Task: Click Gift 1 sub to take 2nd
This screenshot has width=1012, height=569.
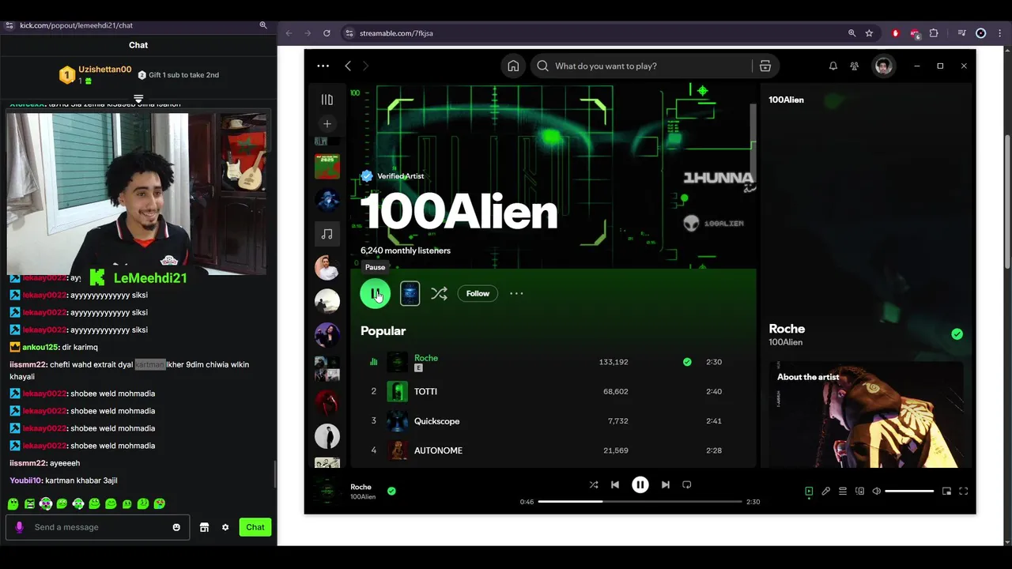Action: tap(179, 75)
